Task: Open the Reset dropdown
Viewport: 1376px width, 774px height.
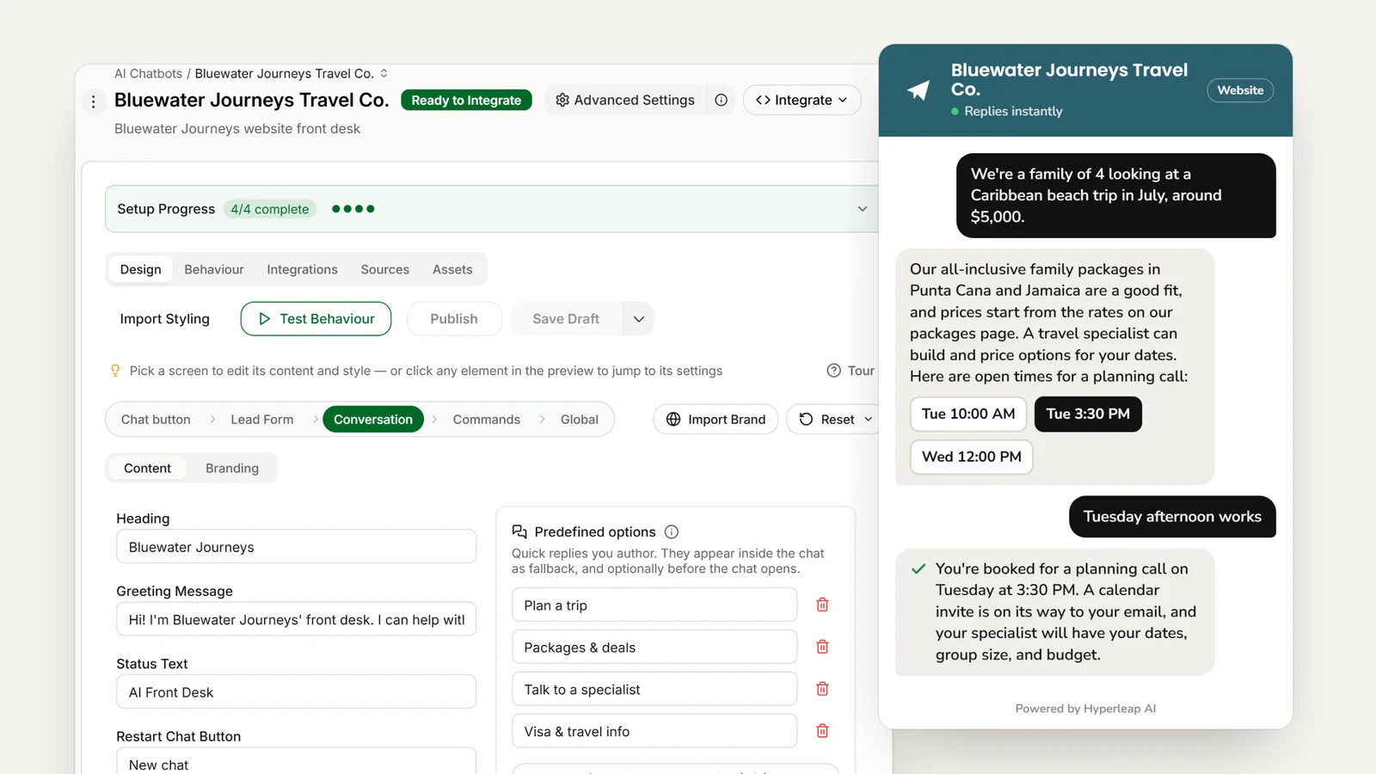Action: point(835,420)
